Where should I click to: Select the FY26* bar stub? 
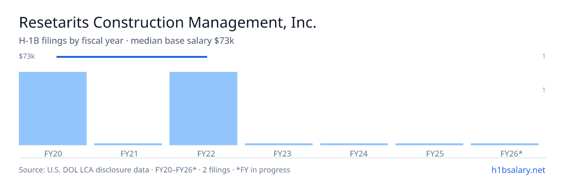[505, 144]
